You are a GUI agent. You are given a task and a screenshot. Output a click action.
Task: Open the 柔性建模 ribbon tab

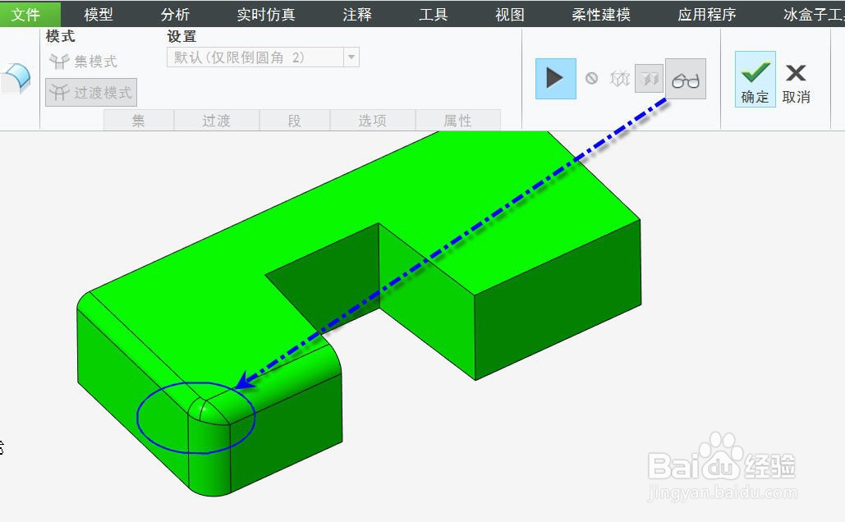pos(601,15)
